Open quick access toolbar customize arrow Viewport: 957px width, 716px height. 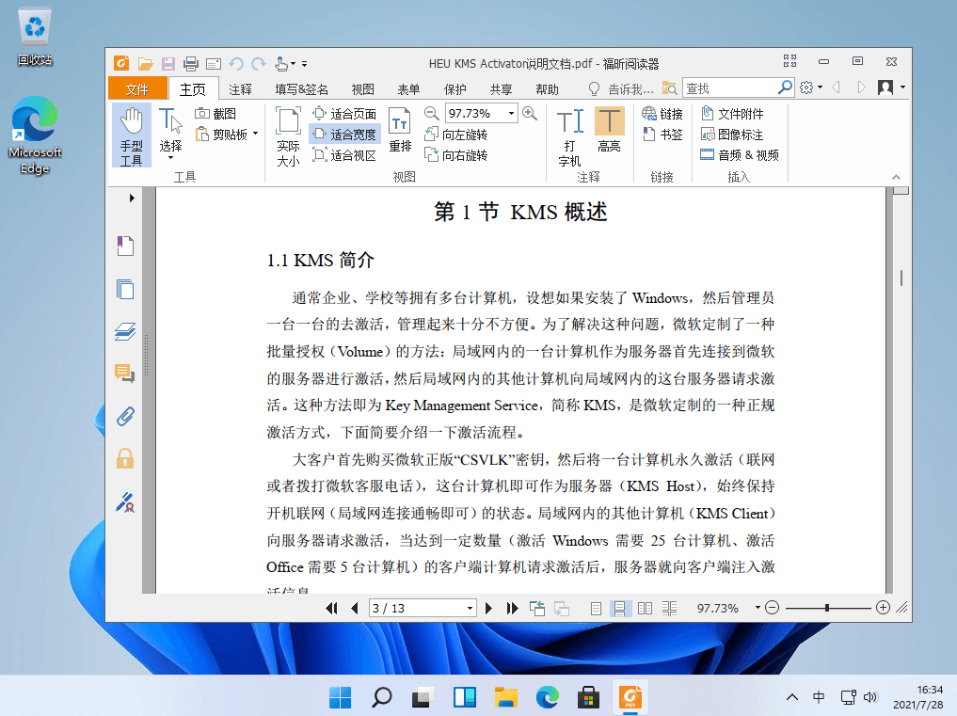[x=305, y=63]
